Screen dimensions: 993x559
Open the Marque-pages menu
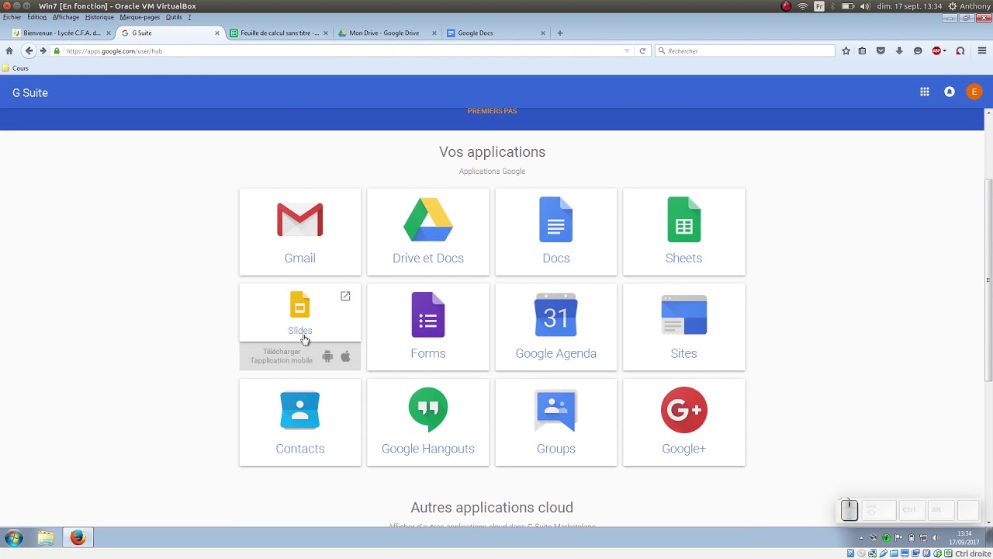coord(140,17)
